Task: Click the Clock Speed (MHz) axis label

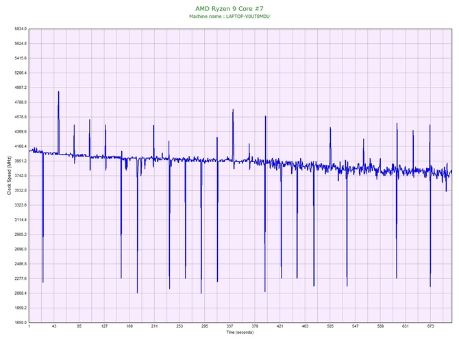Action: tap(9, 176)
